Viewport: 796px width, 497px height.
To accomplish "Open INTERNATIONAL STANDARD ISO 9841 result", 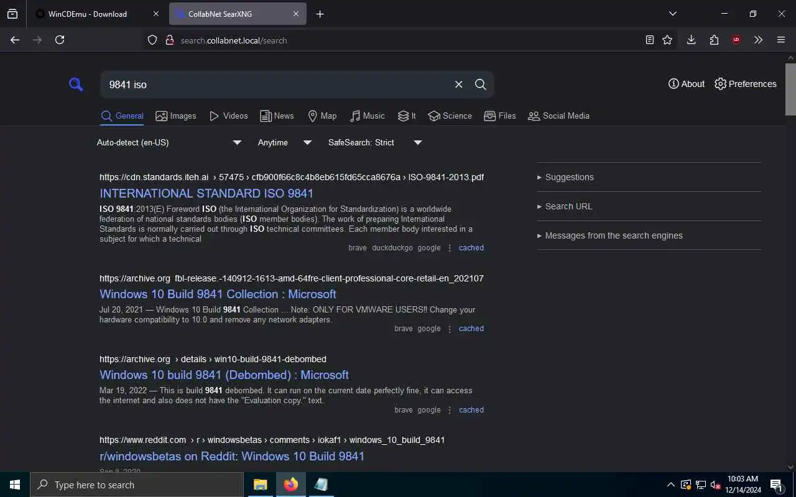I will pos(206,193).
